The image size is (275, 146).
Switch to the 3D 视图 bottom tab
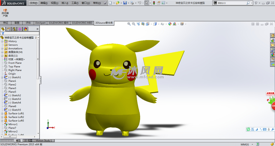[28, 140]
